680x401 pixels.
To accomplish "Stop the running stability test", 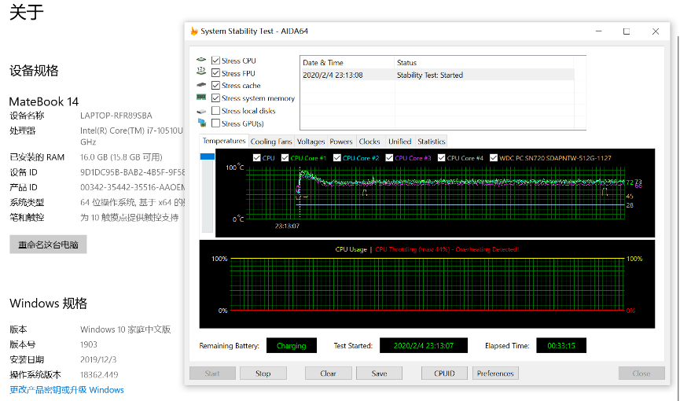I will pos(263,373).
